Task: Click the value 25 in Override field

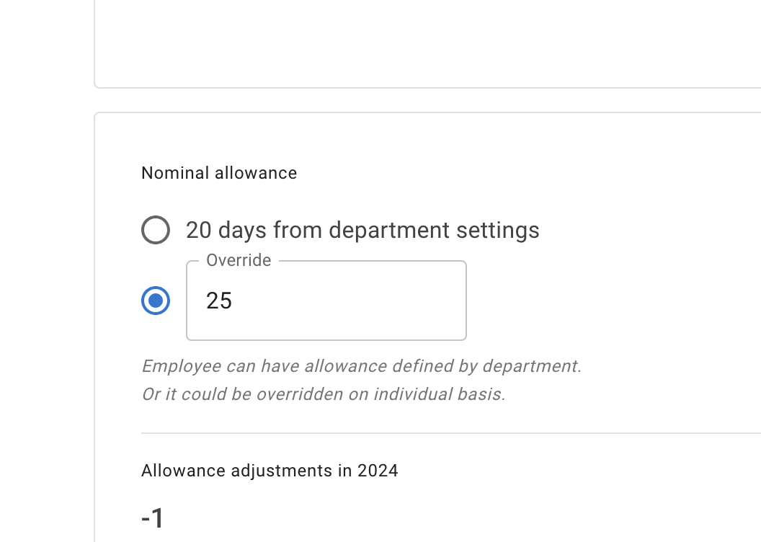Action: [x=219, y=301]
